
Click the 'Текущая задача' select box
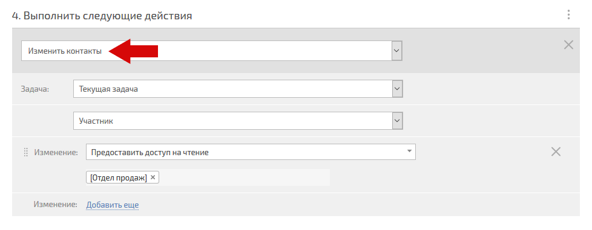238,89
